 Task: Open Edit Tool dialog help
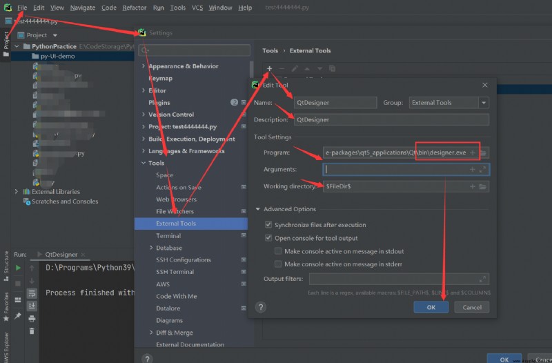click(x=261, y=307)
